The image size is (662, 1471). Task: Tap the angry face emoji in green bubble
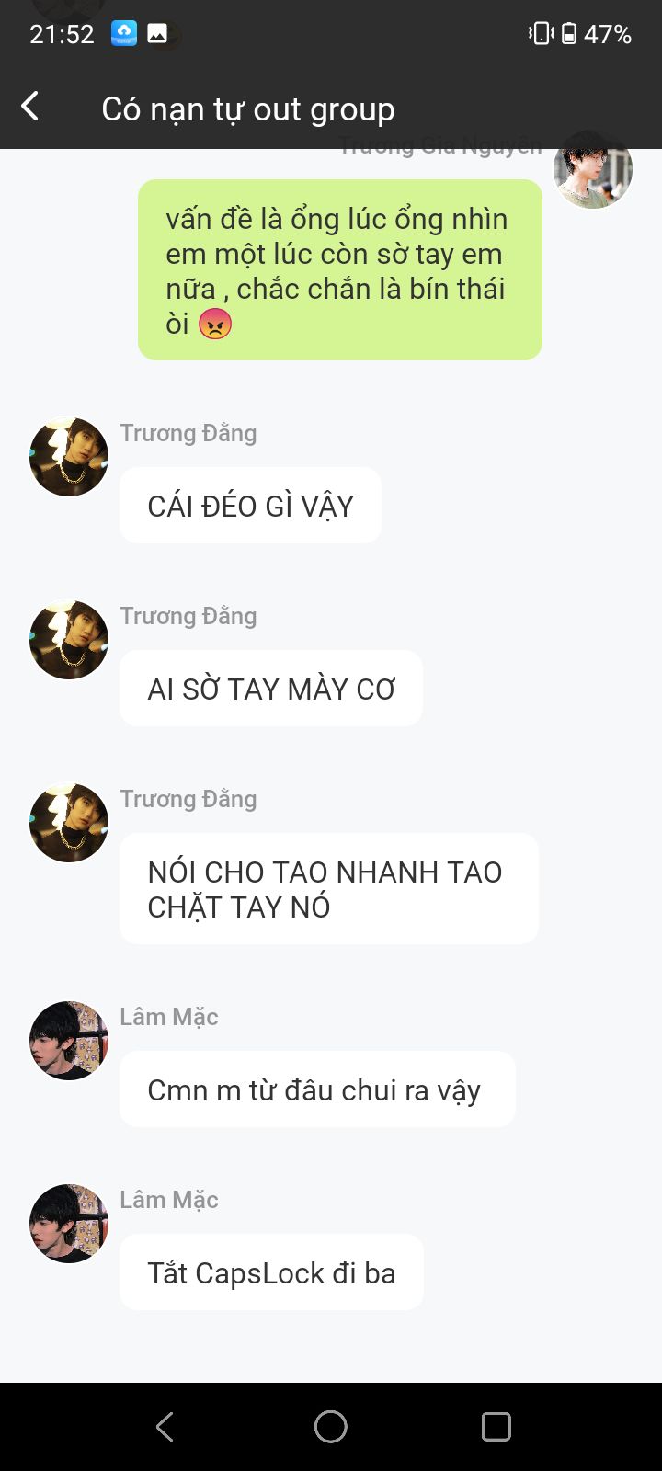point(215,324)
